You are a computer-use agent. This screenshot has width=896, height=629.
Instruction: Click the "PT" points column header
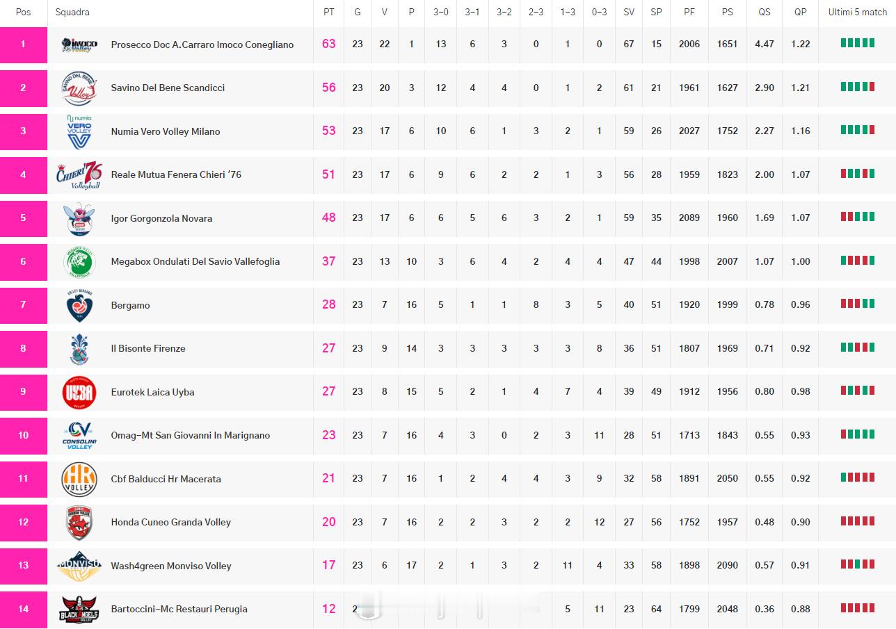[328, 12]
